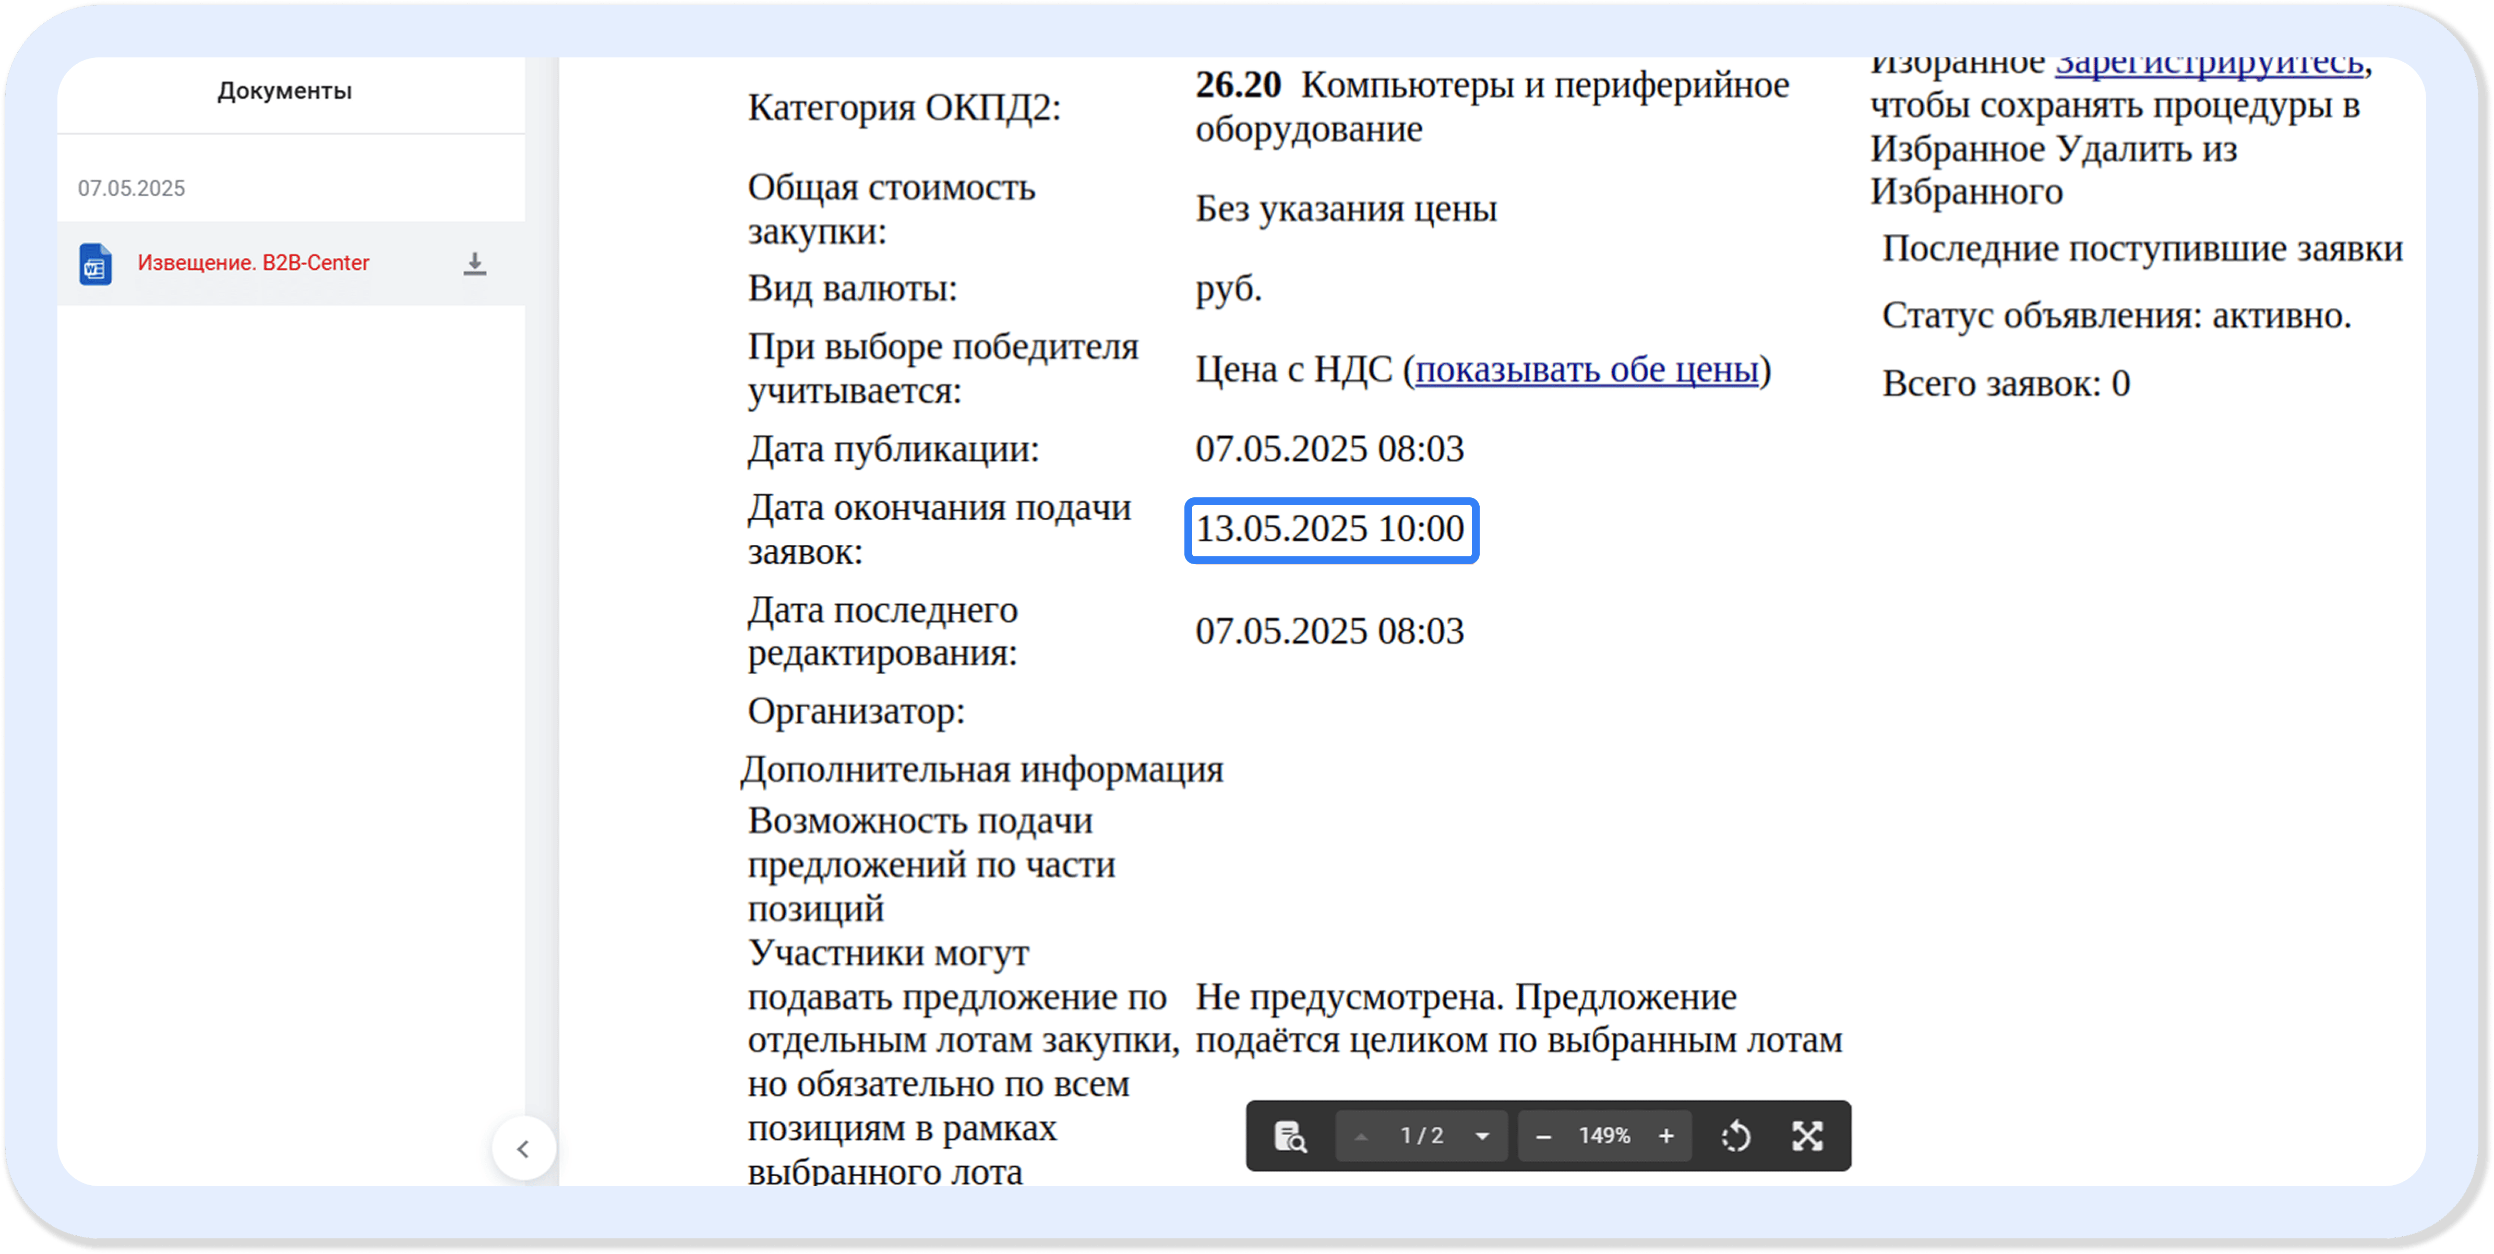Download the Извещение B2B-Center file
The width and height of the screenshot is (2494, 1254).
point(474,264)
